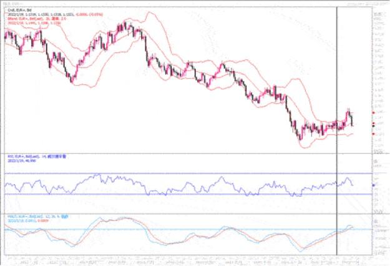Click the divider between price and RSI panels
The image size is (390, 266).
pyautogui.click(x=187, y=152)
